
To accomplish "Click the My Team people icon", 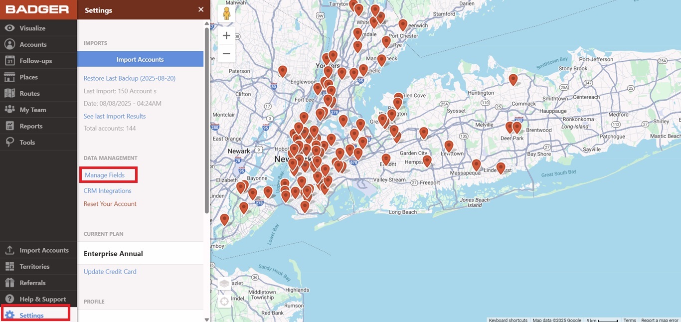I will tap(9, 110).
